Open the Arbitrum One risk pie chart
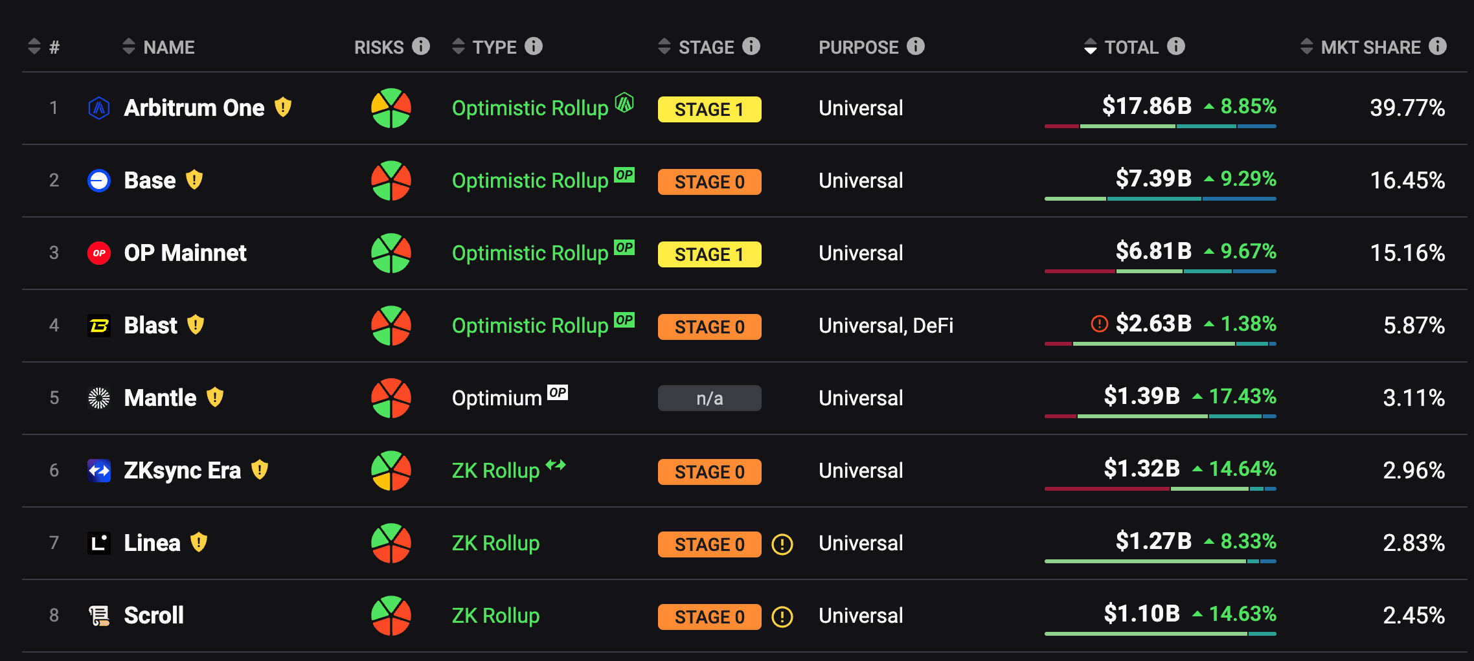Image resolution: width=1474 pixels, height=661 pixels. (x=391, y=108)
